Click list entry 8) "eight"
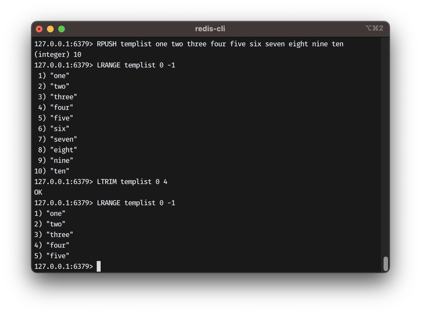This screenshot has height=314, width=421. [58, 150]
